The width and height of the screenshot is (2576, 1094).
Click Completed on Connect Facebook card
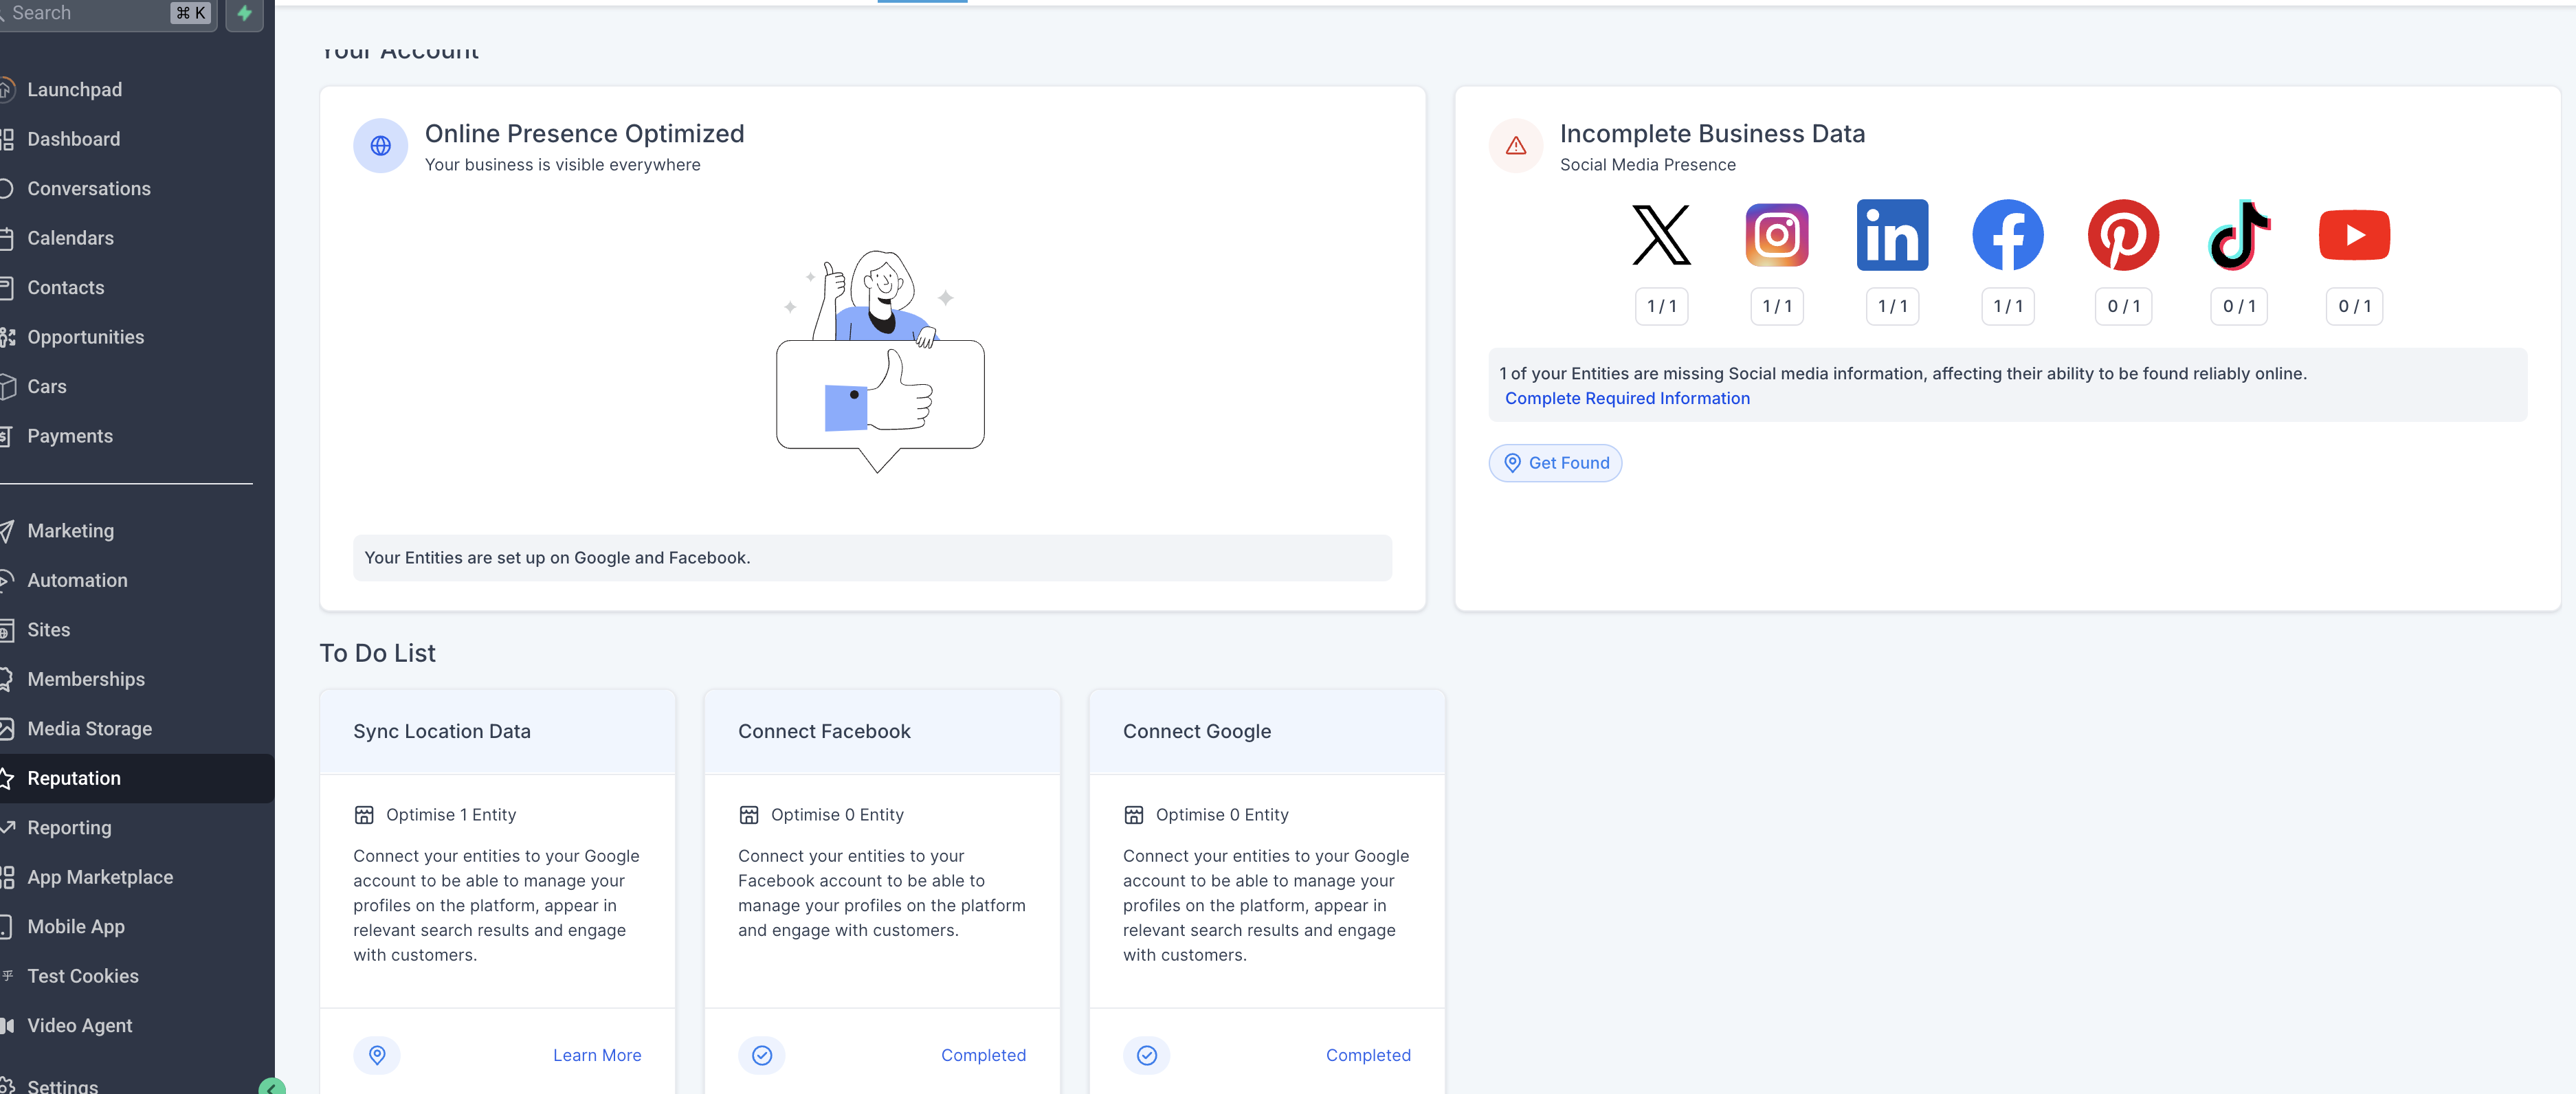(982, 1055)
